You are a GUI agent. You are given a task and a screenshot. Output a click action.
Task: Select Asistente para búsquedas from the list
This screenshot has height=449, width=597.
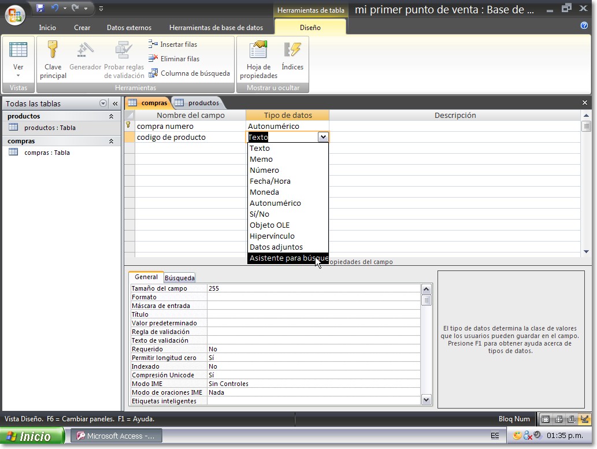287,258
